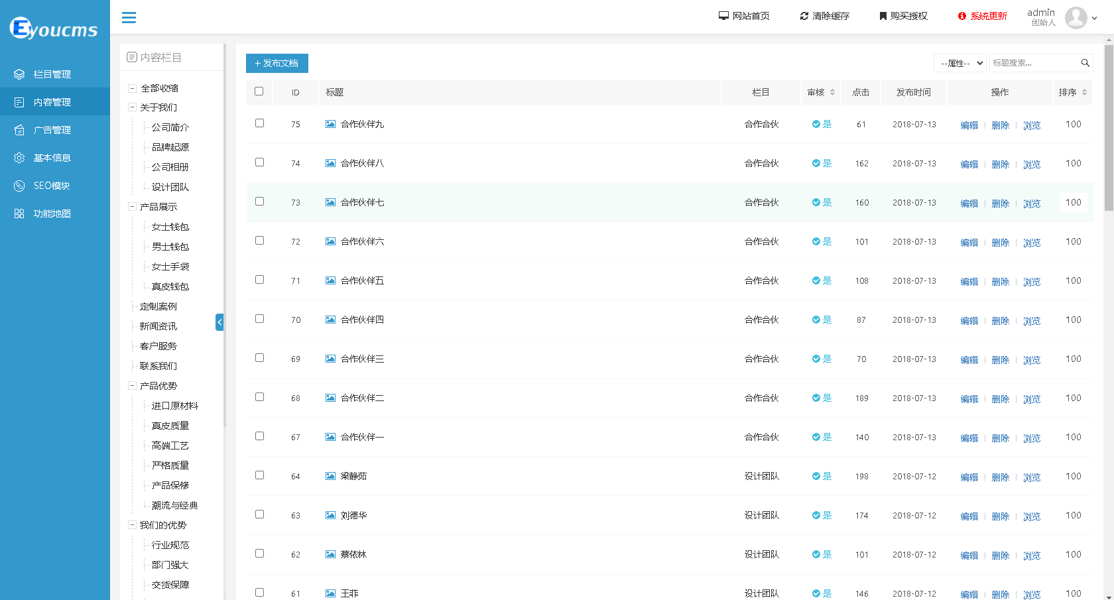This screenshot has height=600, width=1114.
Task: Click audit check icon in row 68
Action: [816, 398]
